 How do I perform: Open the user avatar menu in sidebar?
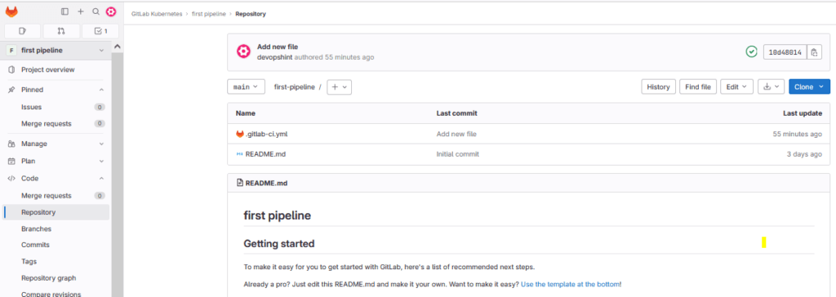click(111, 11)
